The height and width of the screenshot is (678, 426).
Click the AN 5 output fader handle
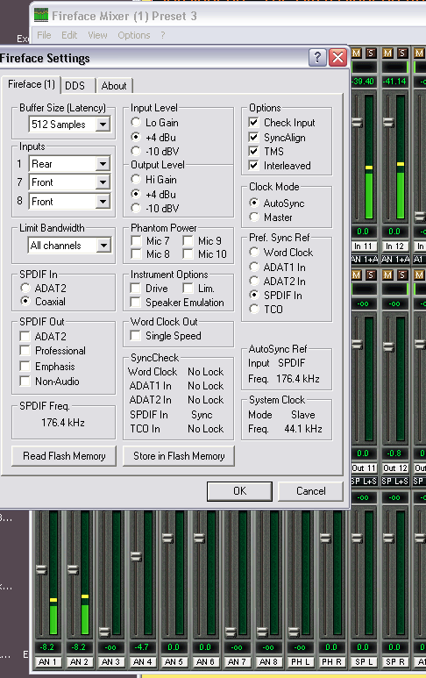coord(167,538)
